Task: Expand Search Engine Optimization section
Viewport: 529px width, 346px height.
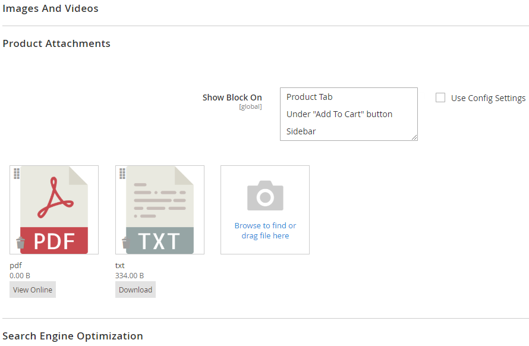Action: pos(73,336)
